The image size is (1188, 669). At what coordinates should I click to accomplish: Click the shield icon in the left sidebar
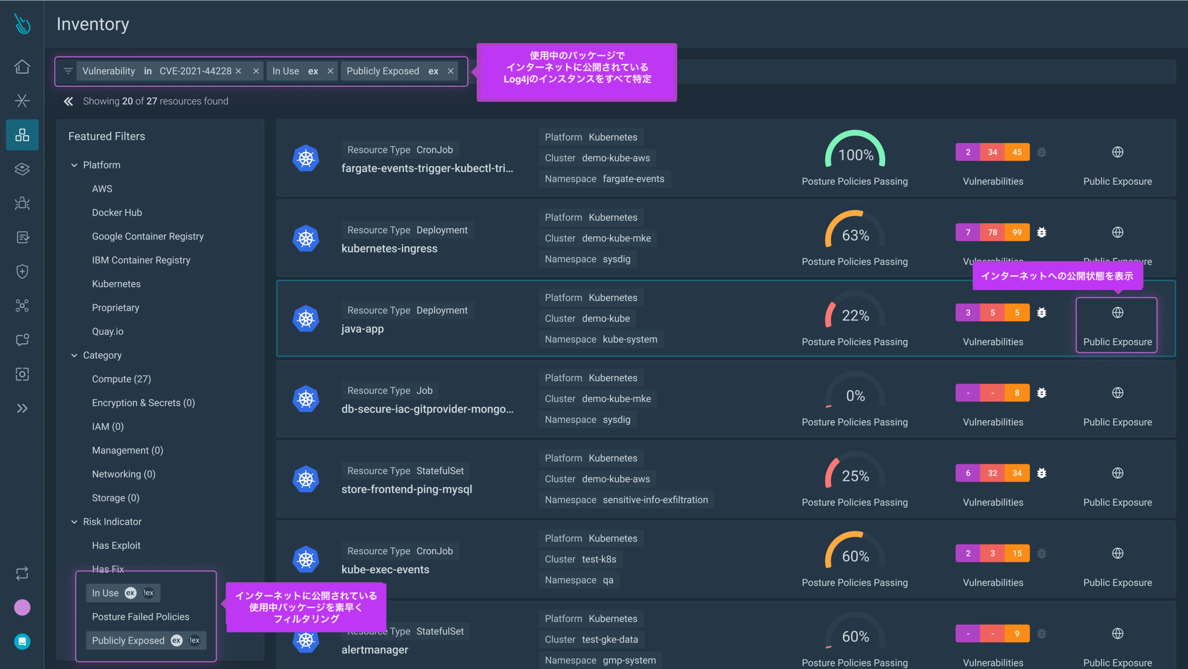point(22,271)
